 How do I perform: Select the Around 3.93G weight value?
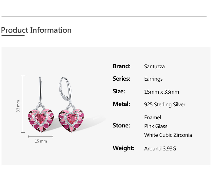tap(160, 149)
